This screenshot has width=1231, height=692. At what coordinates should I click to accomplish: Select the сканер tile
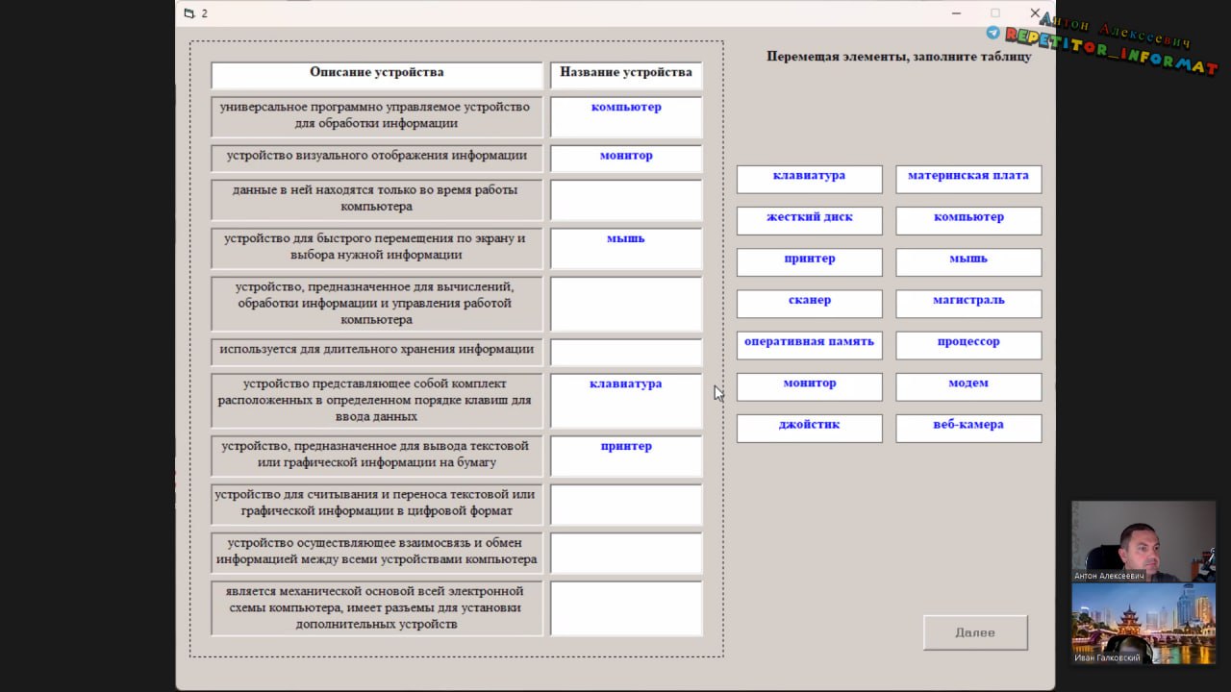809,304
